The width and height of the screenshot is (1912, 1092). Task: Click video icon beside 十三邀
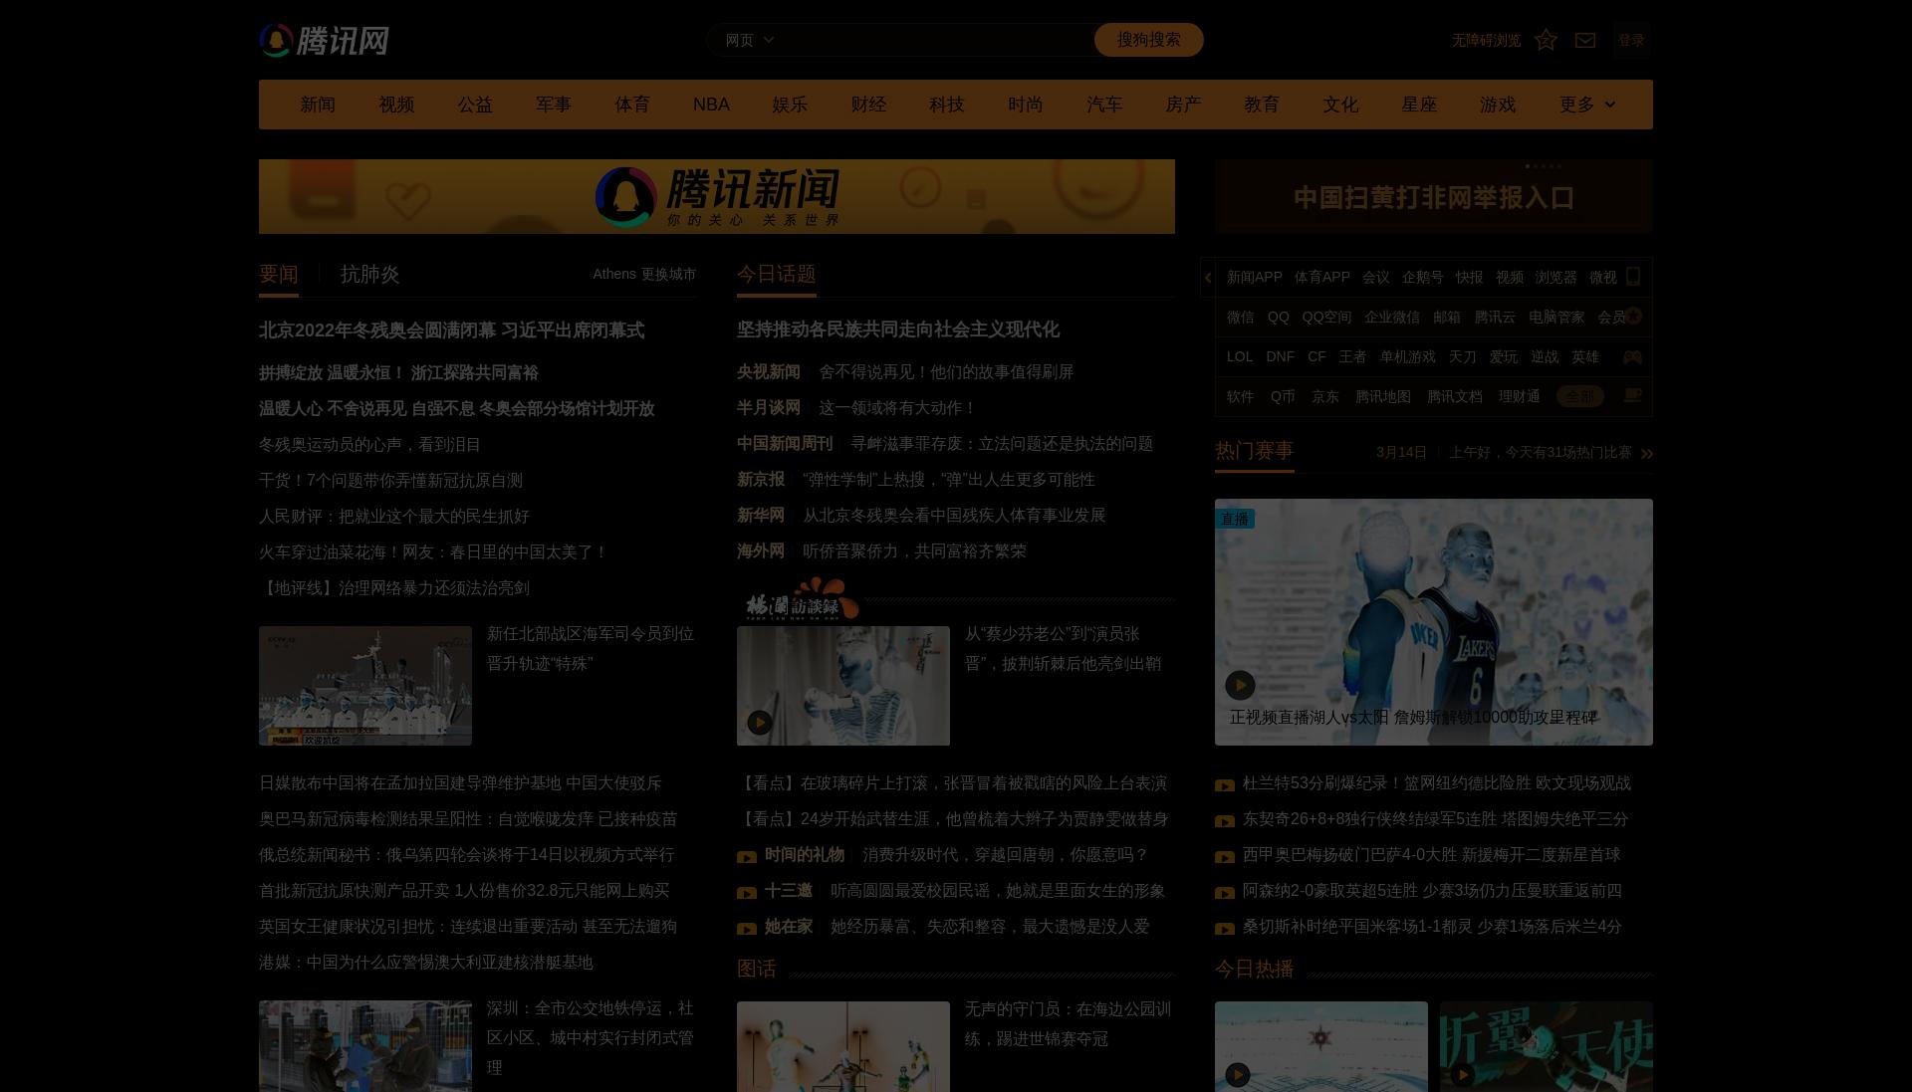point(747,892)
